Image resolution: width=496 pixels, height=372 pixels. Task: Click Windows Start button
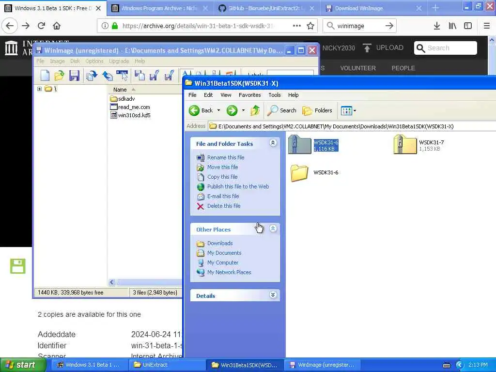tap(22, 365)
